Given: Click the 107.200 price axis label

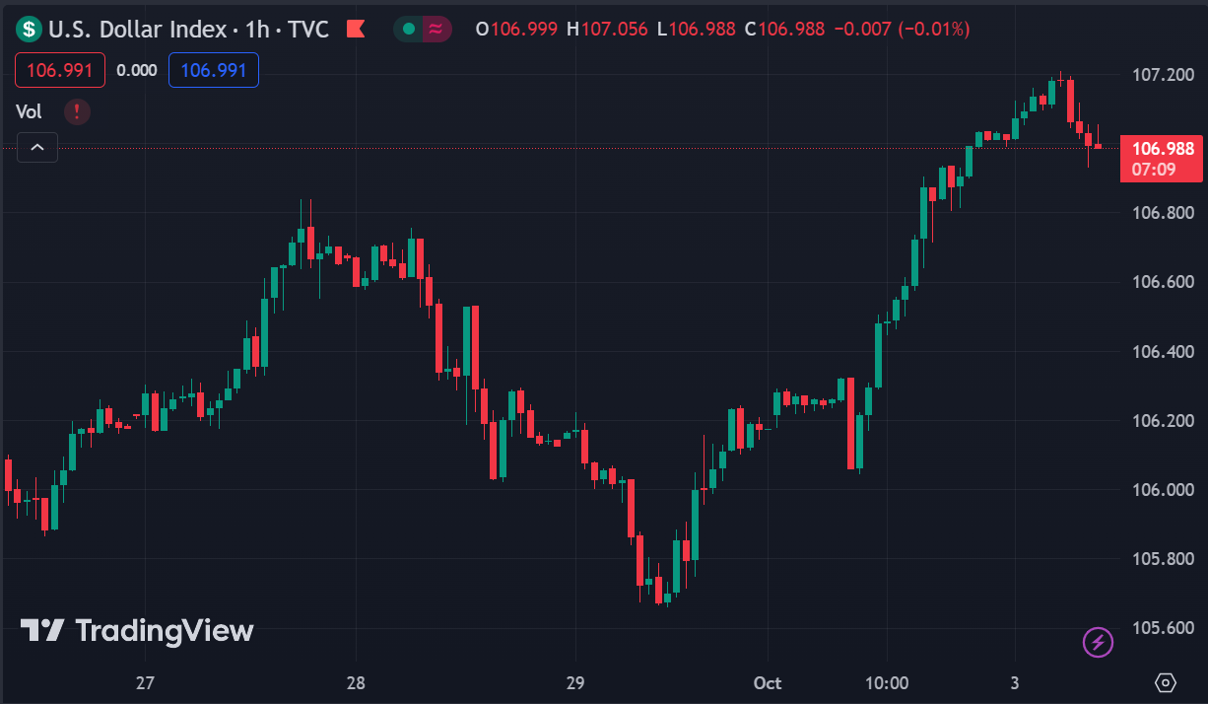Looking at the screenshot, I should (x=1163, y=75).
